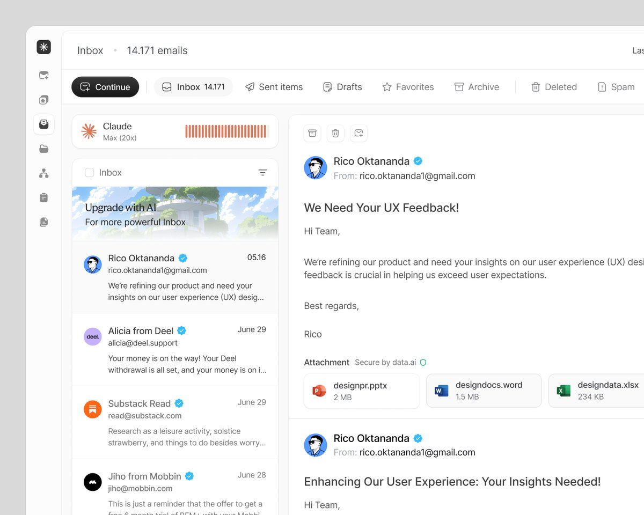The image size is (644, 515).
Task: Switch to the Inbox 14.171 tab
Action: pos(193,87)
